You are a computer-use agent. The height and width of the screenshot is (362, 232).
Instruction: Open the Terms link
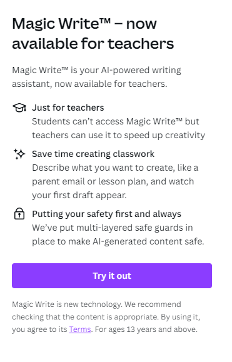80,329
